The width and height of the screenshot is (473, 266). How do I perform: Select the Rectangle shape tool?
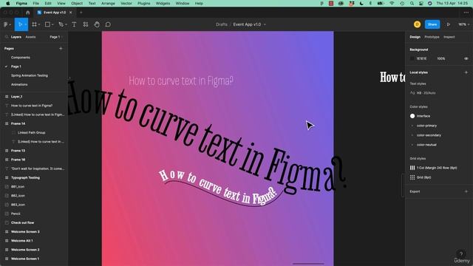click(47, 24)
